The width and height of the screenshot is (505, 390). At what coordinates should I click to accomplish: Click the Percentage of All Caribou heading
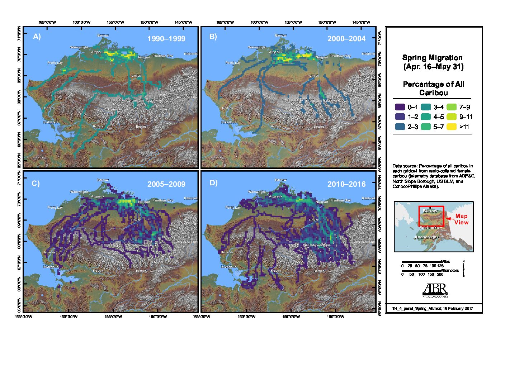pos(433,89)
